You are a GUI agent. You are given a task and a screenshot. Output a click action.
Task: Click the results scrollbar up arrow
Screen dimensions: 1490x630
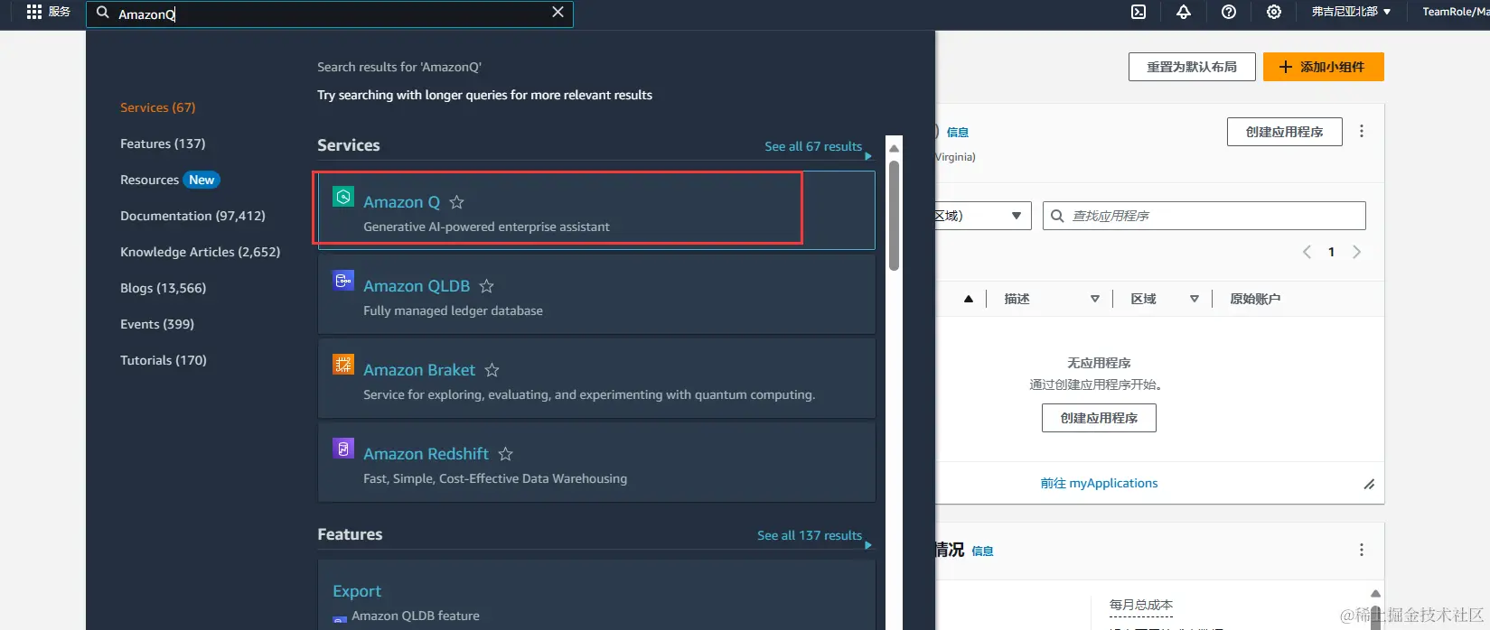point(894,148)
